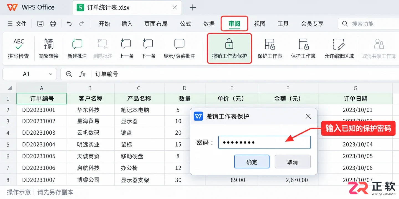
Task: Click 确定 in the unprotect dialog
Action: click(252, 162)
